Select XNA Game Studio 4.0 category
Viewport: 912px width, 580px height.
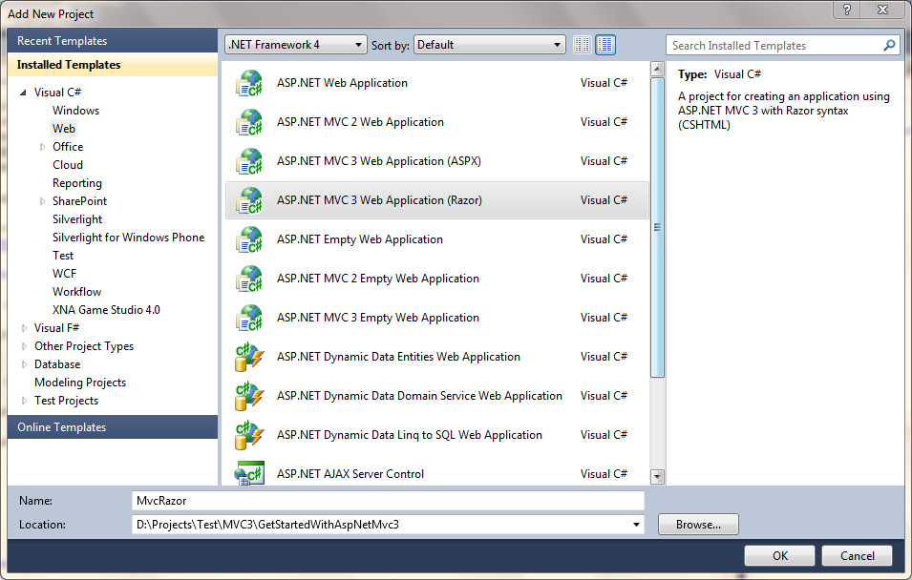pos(106,310)
